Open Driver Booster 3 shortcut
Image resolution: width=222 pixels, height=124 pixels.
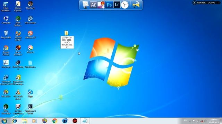pyautogui.click(x=18, y=51)
